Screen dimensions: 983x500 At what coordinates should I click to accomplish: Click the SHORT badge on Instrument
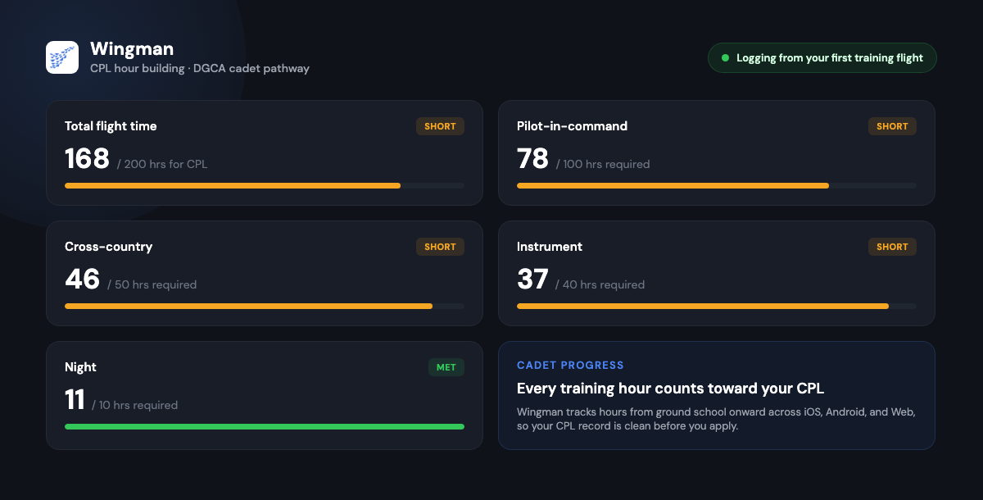pos(892,247)
